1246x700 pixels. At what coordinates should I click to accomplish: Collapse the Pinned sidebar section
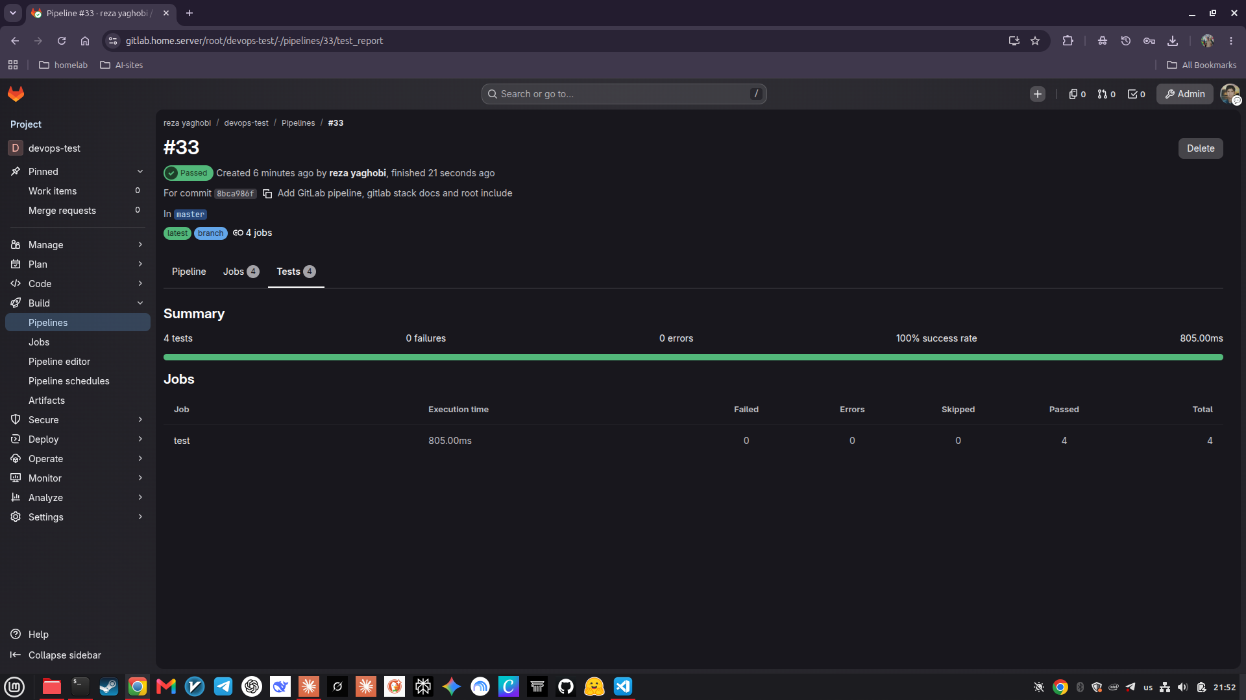pyautogui.click(x=78, y=172)
